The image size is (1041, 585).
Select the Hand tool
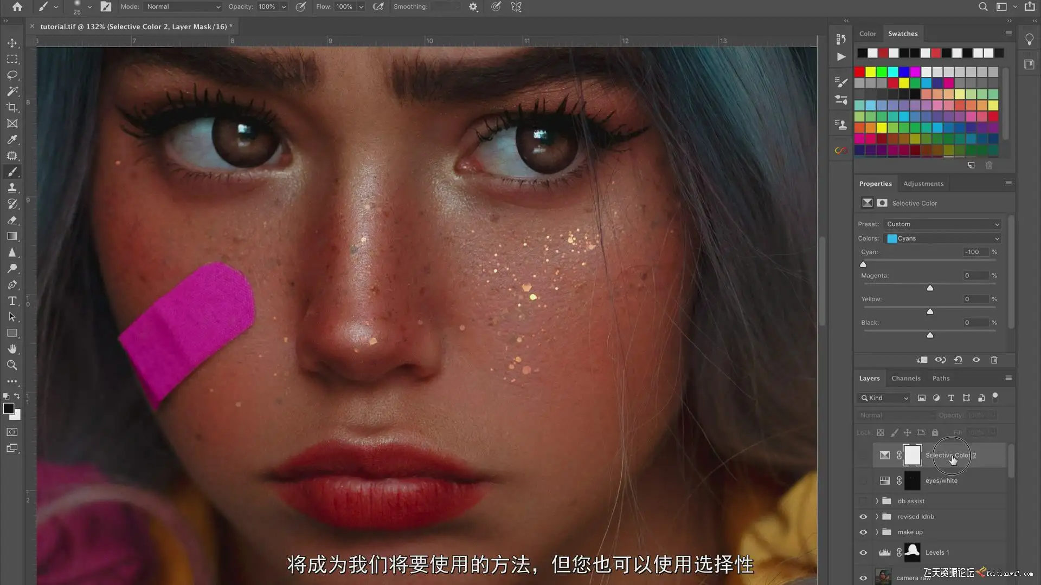tap(12, 349)
